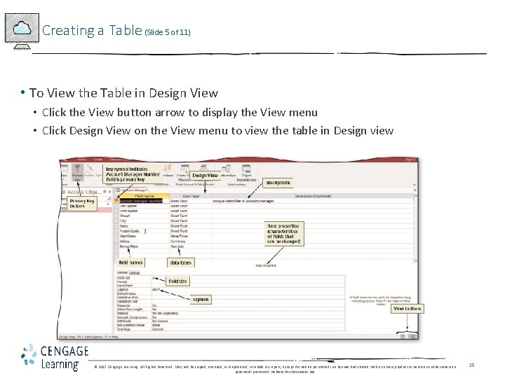Screen dimensions: 505x378
Task: Click the Caption property value box
Action: tap(248, 290)
